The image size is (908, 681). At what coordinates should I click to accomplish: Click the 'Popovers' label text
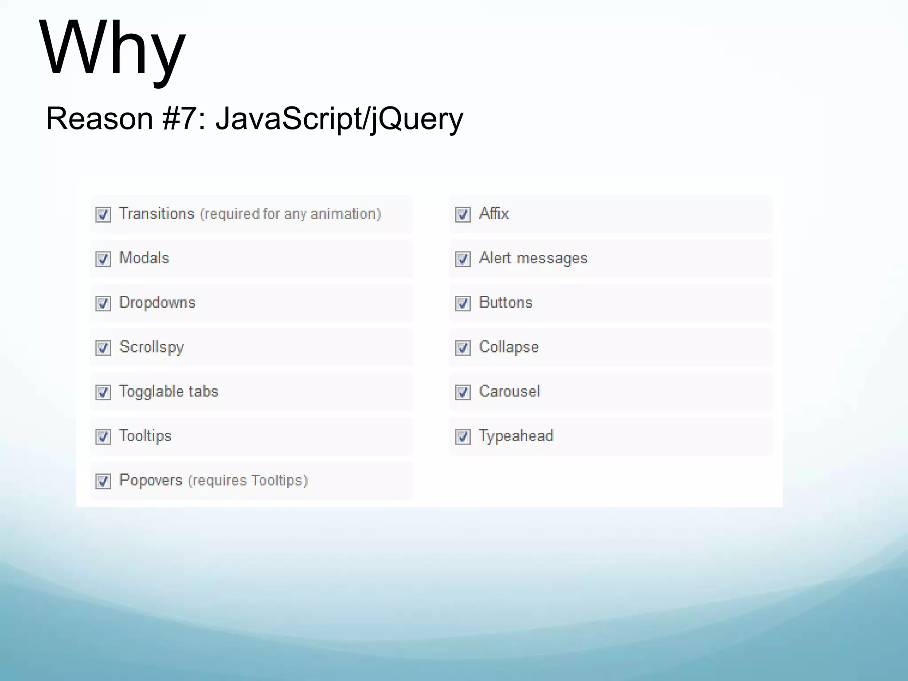[151, 480]
